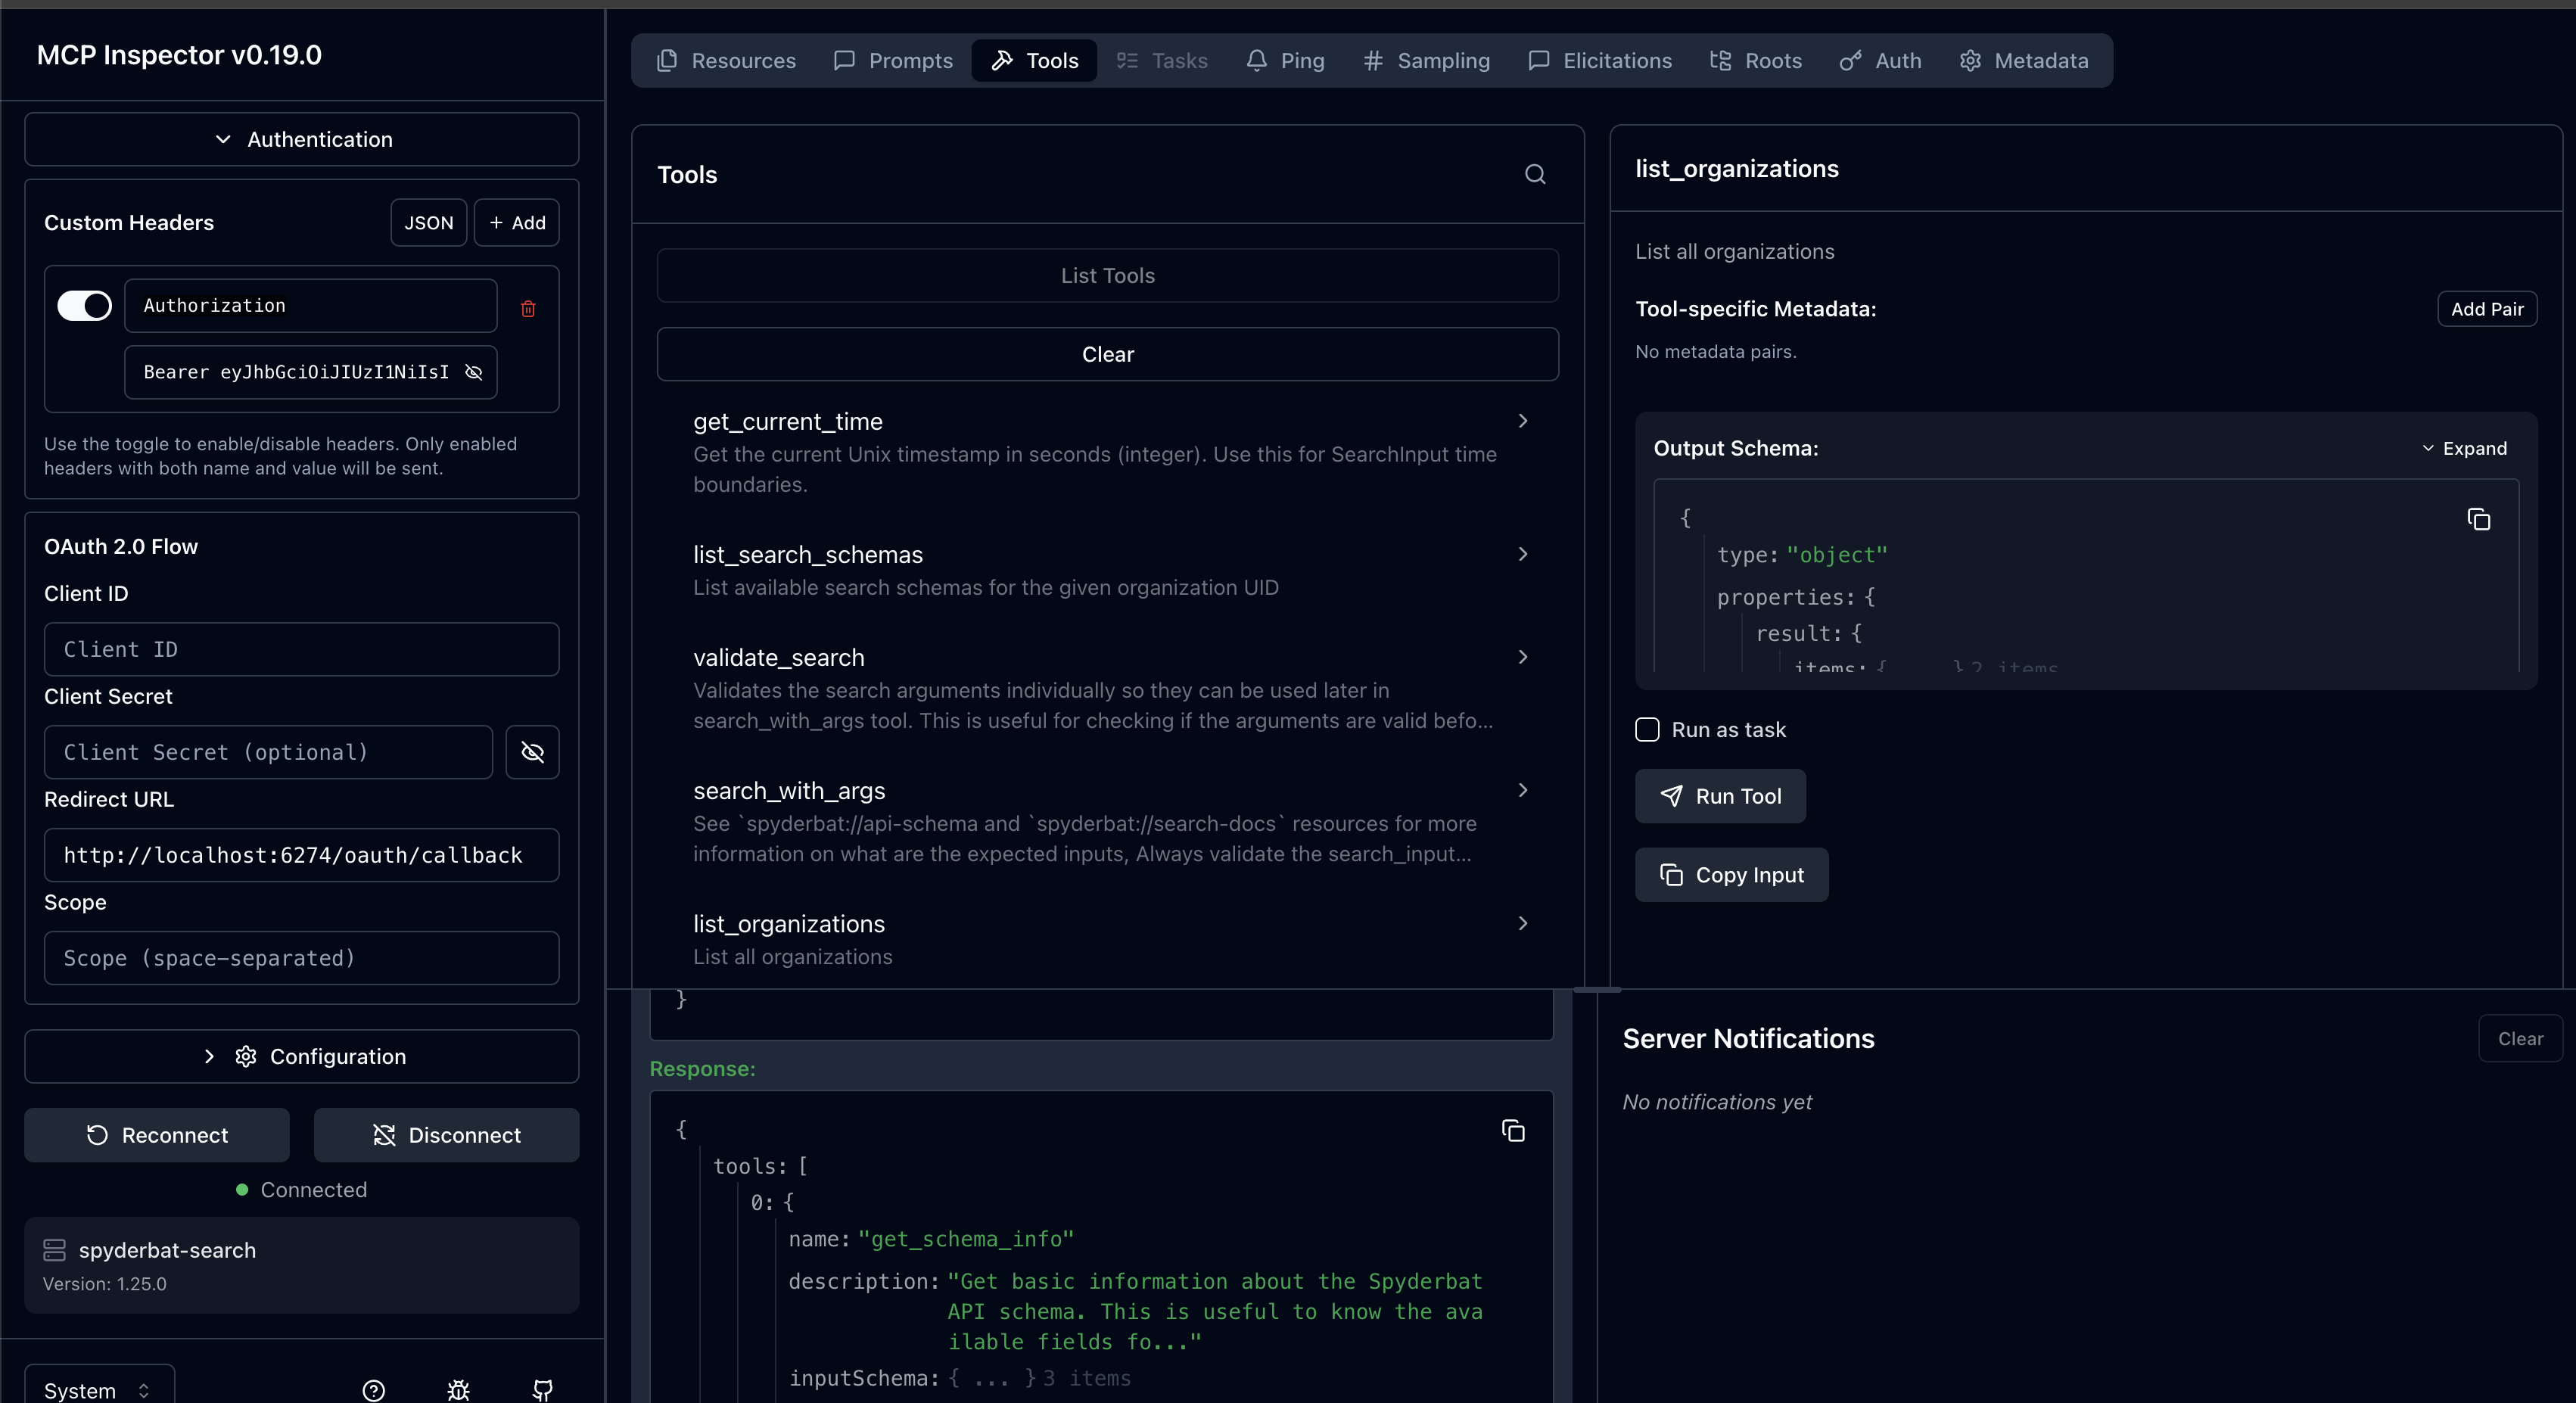Click the search icon in Tools panel
Screen dimensions: 2576x1403
[x=1535, y=175]
